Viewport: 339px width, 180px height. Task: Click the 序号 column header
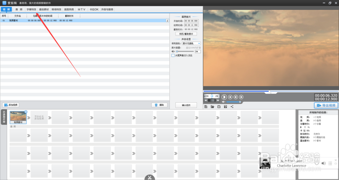point(4,16)
